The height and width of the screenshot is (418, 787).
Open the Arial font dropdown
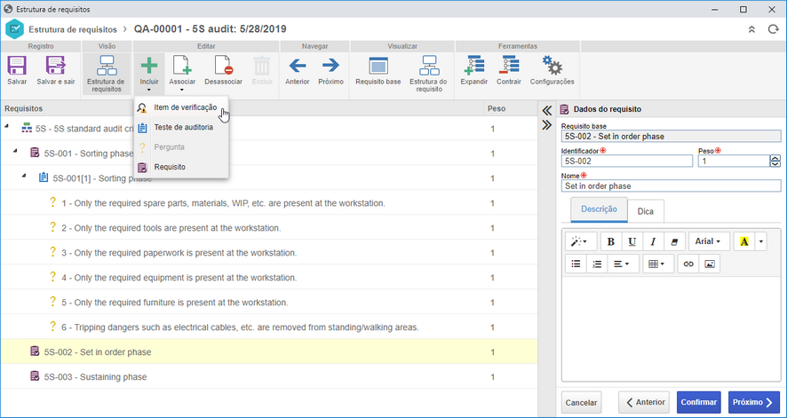click(708, 241)
